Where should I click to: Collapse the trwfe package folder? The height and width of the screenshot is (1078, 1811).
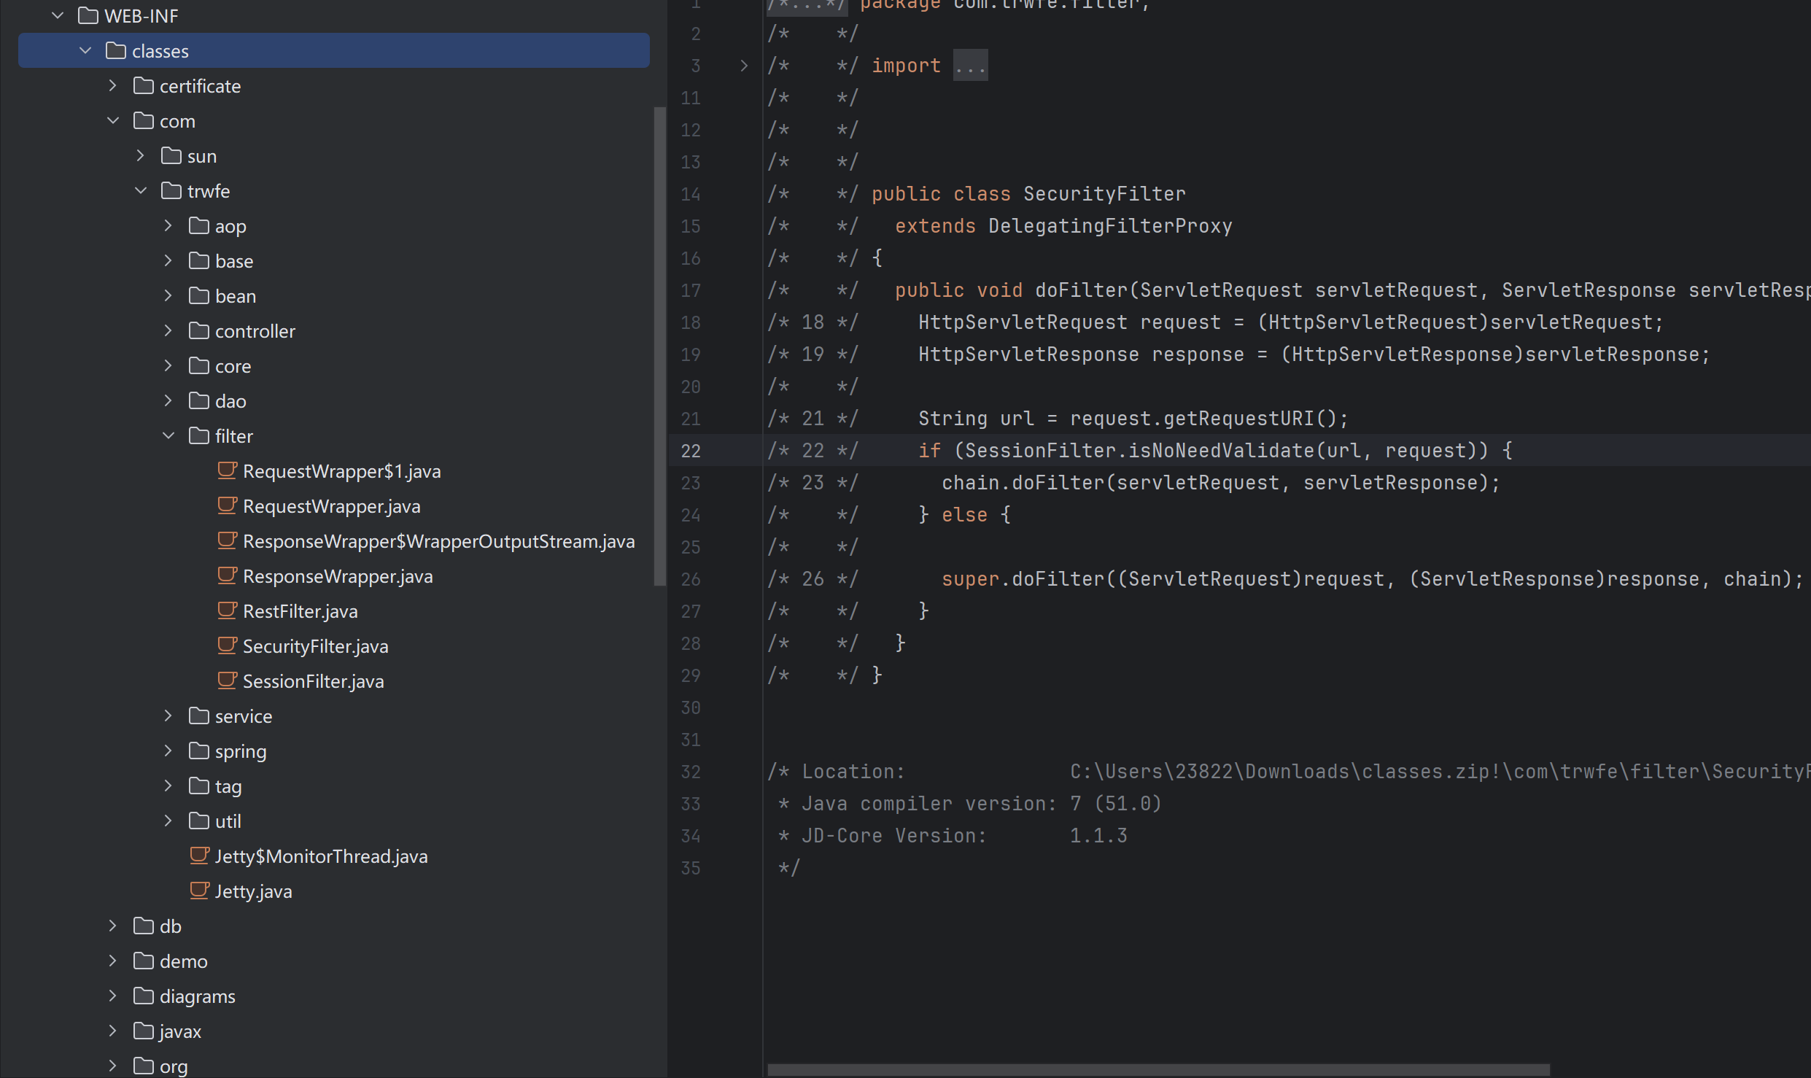[141, 190]
